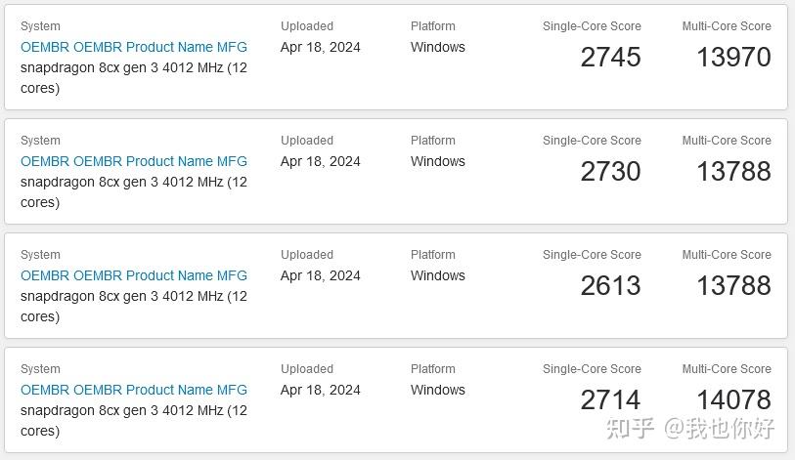795x460 pixels.
Task: Click the OEMBR Product Name link scoring 2613
Action: (134, 275)
